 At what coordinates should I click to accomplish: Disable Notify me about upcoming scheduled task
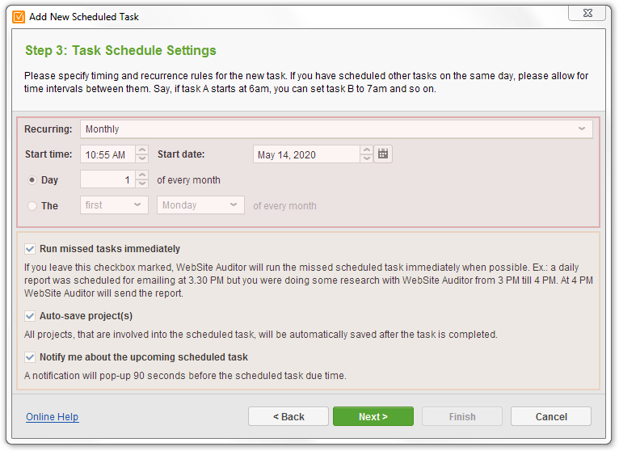[30, 357]
